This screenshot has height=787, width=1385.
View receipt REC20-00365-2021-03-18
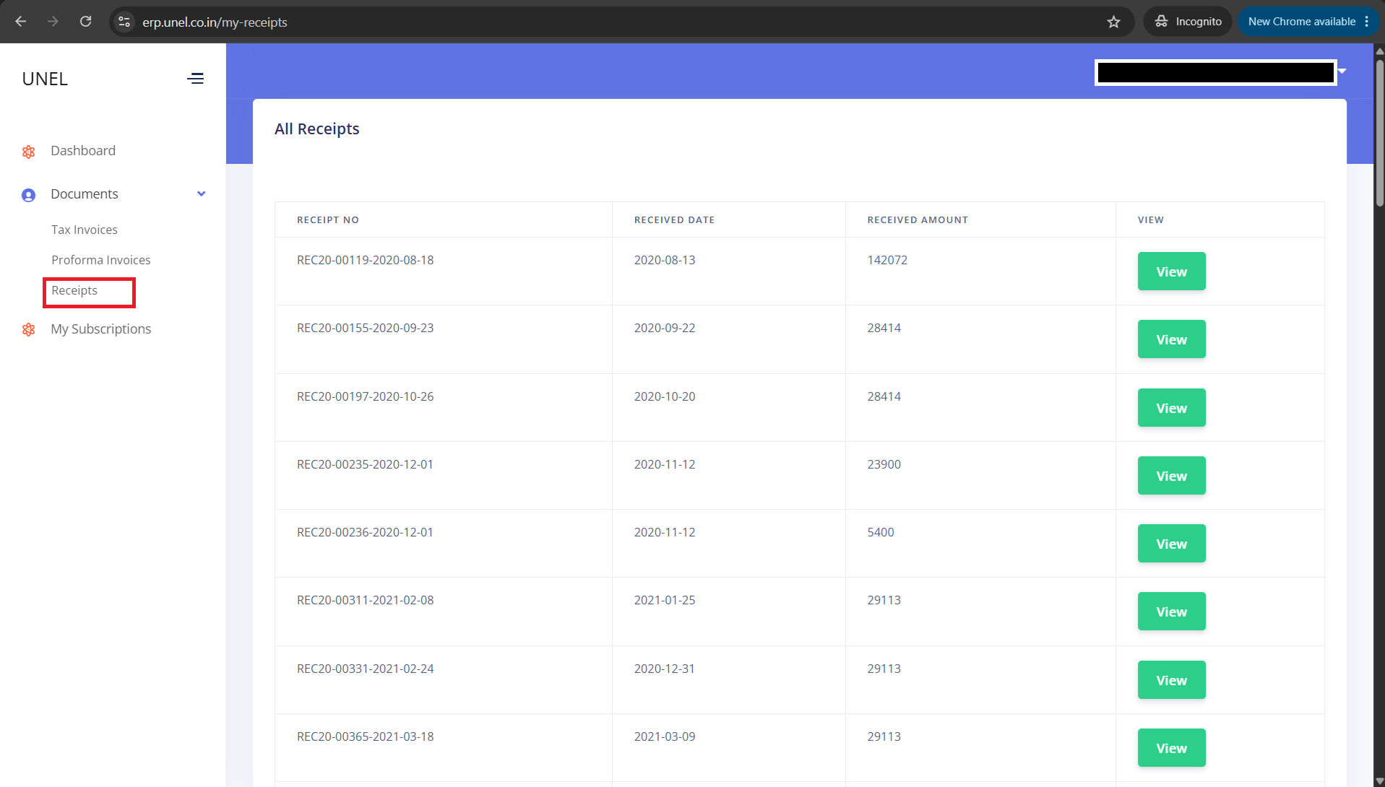click(x=1171, y=748)
